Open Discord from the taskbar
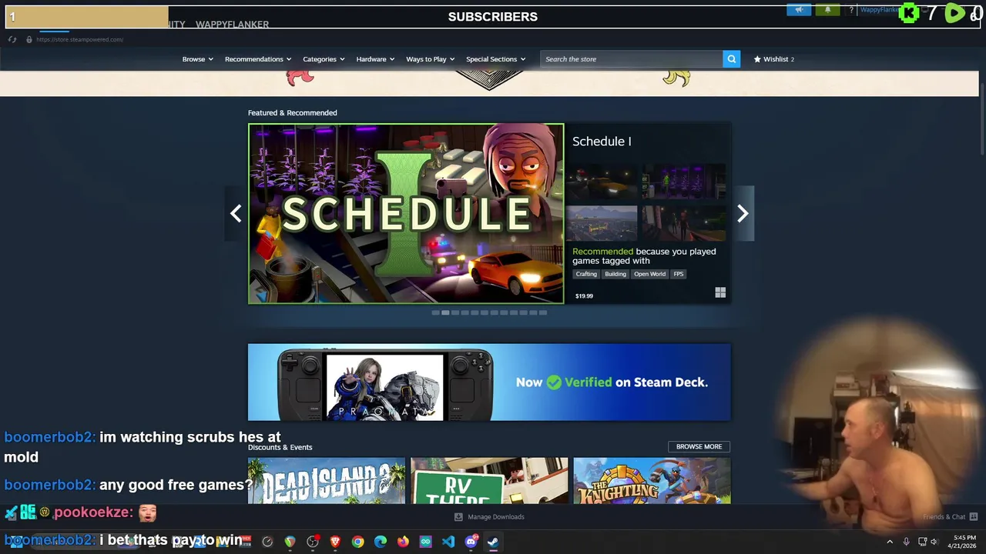The height and width of the screenshot is (554, 986). pyautogui.click(x=471, y=542)
